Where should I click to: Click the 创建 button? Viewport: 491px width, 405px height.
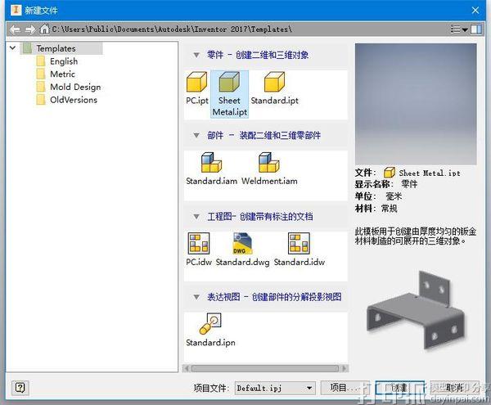(x=399, y=388)
